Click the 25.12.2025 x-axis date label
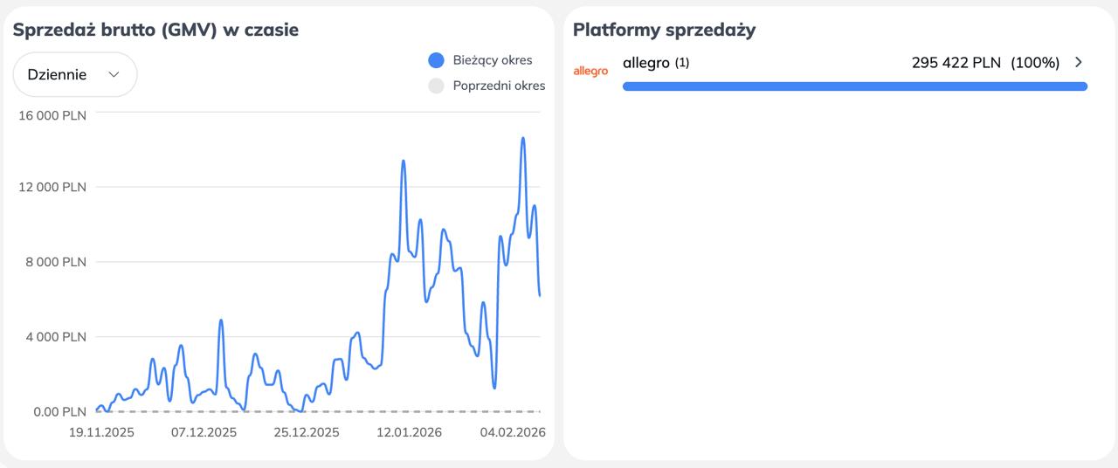 (307, 432)
